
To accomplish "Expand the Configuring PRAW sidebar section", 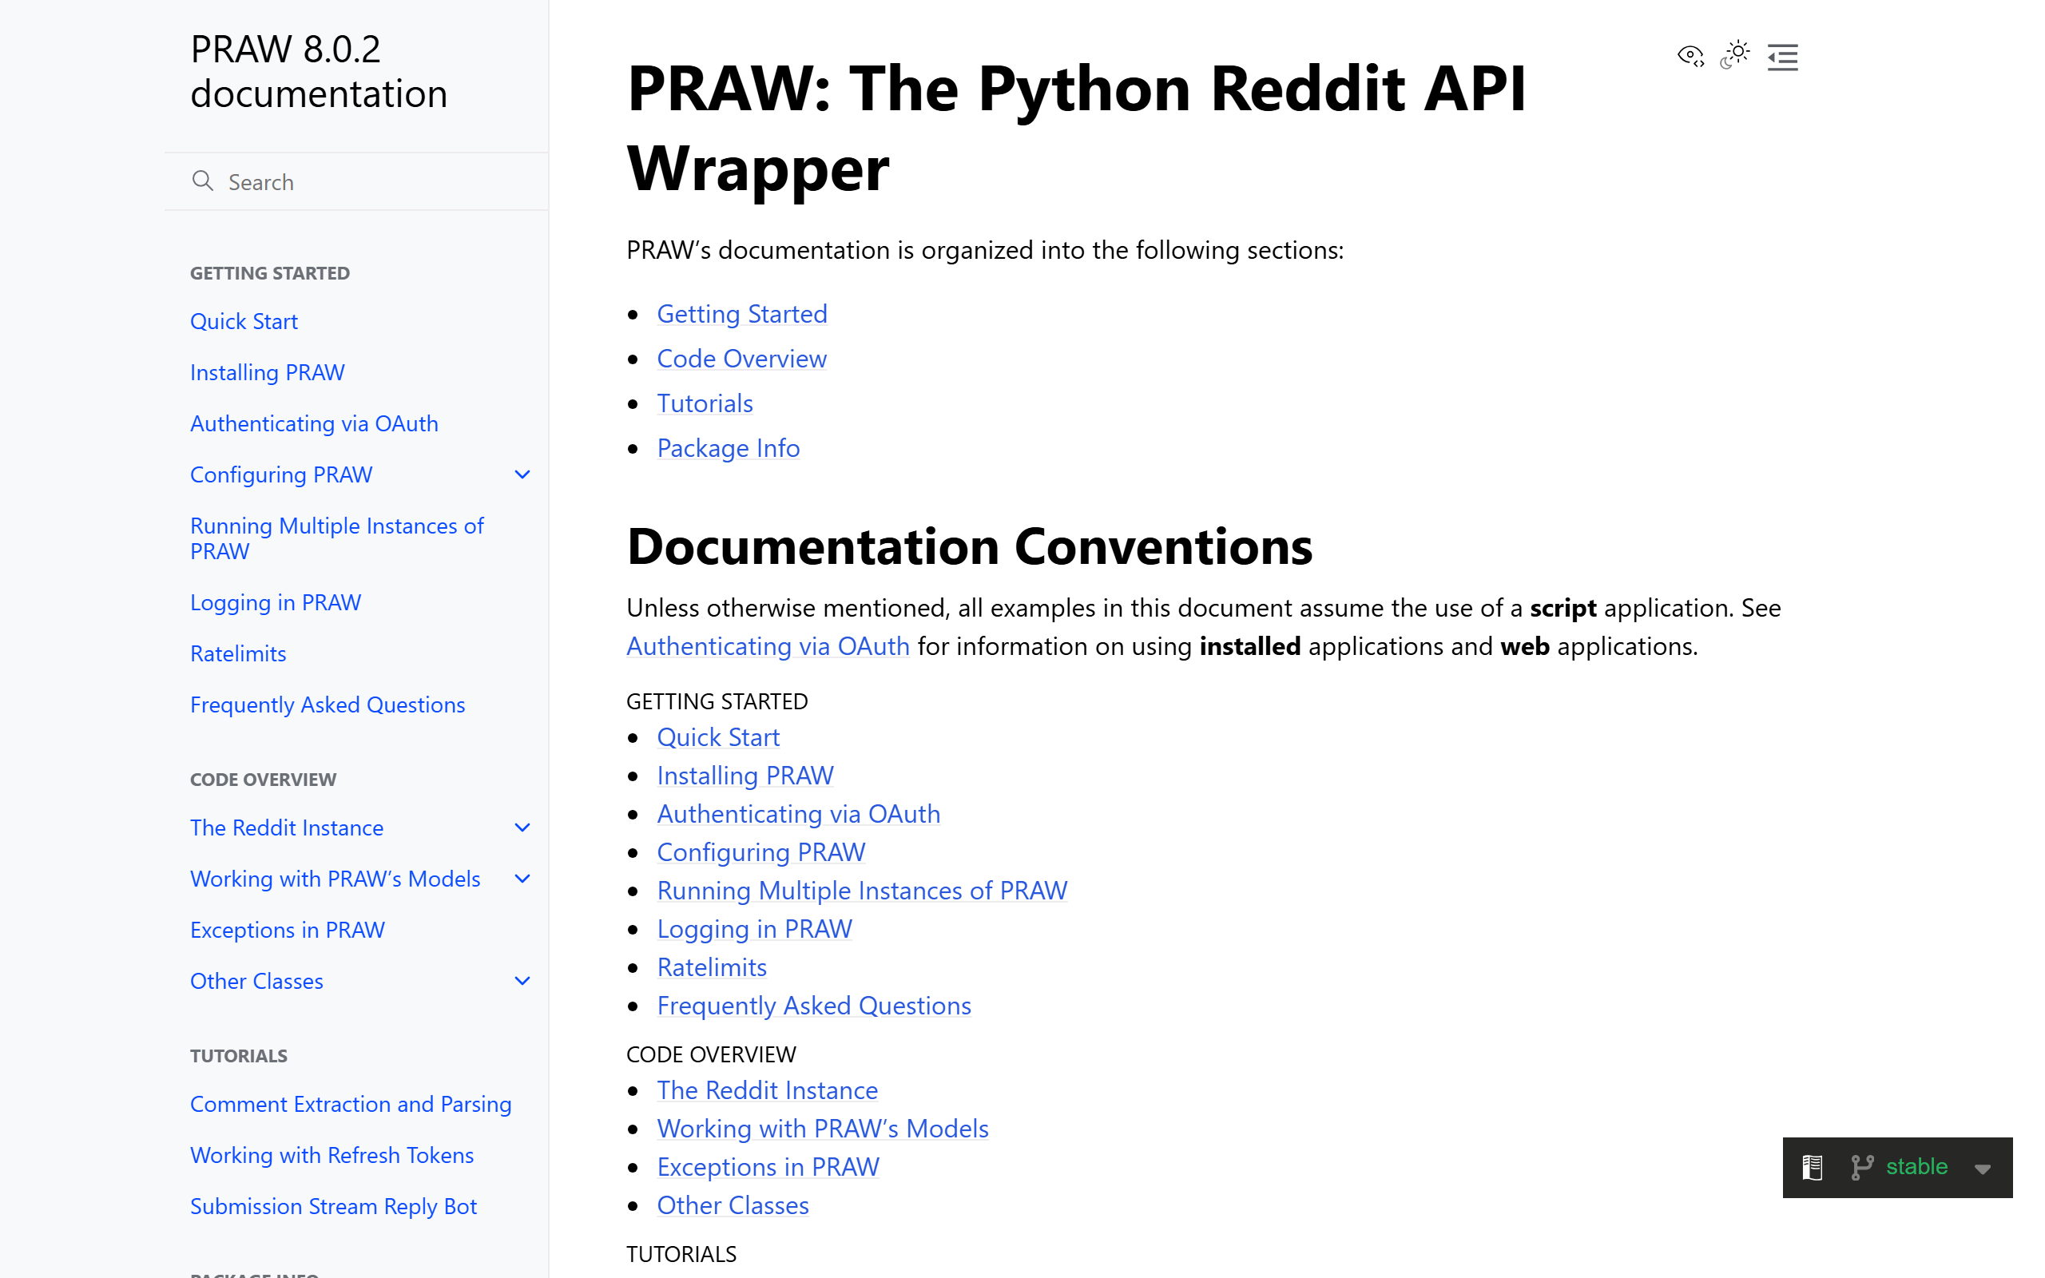I will pyautogui.click(x=522, y=474).
